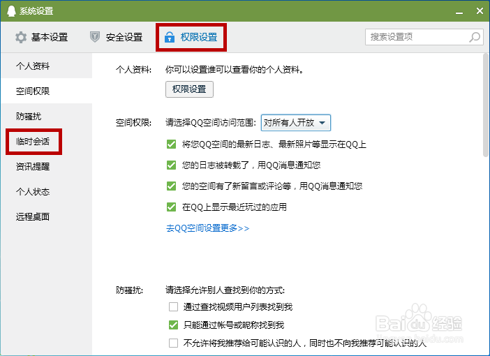Follow the 去QQ空间设置更多>> link
Screen dimensions: 490x356
(207, 228)
